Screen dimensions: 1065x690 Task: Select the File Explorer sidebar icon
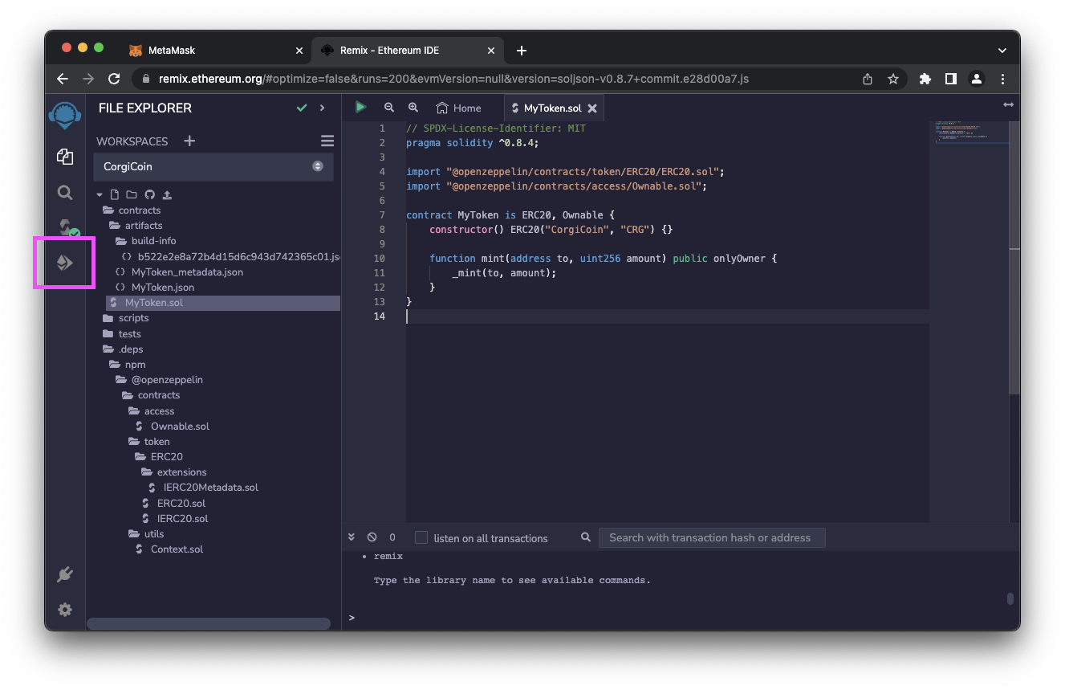(65, 157)
